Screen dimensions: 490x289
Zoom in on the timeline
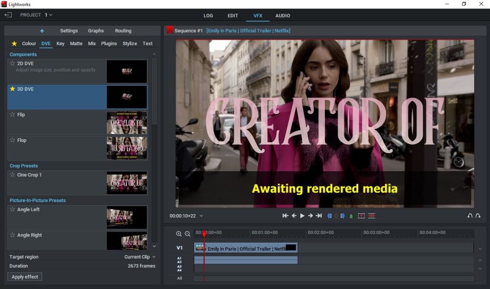[179, 234]
